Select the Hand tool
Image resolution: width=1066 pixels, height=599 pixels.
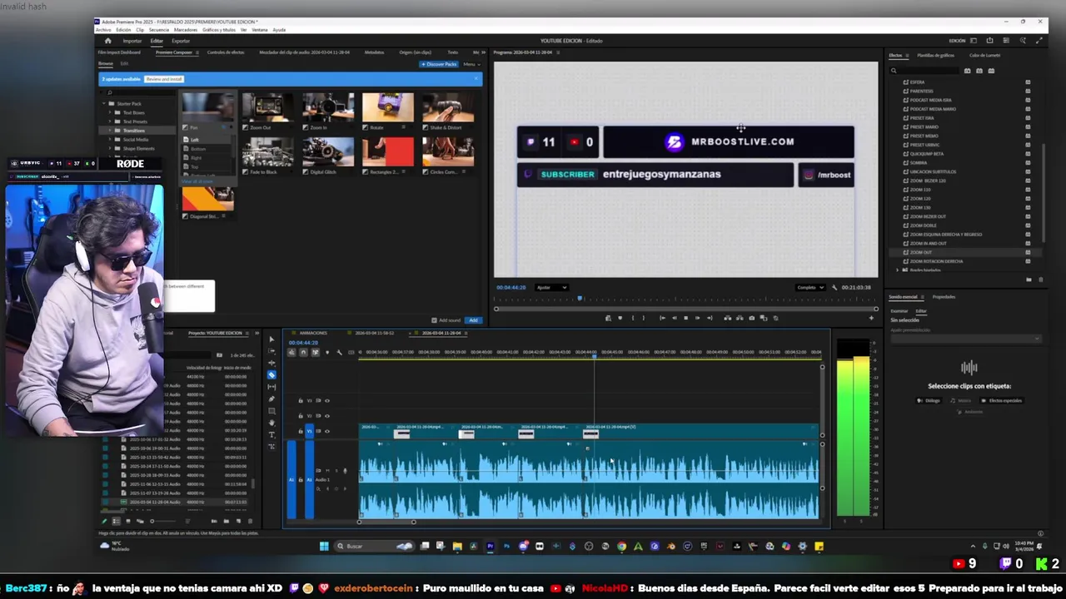tap(271, 423)
